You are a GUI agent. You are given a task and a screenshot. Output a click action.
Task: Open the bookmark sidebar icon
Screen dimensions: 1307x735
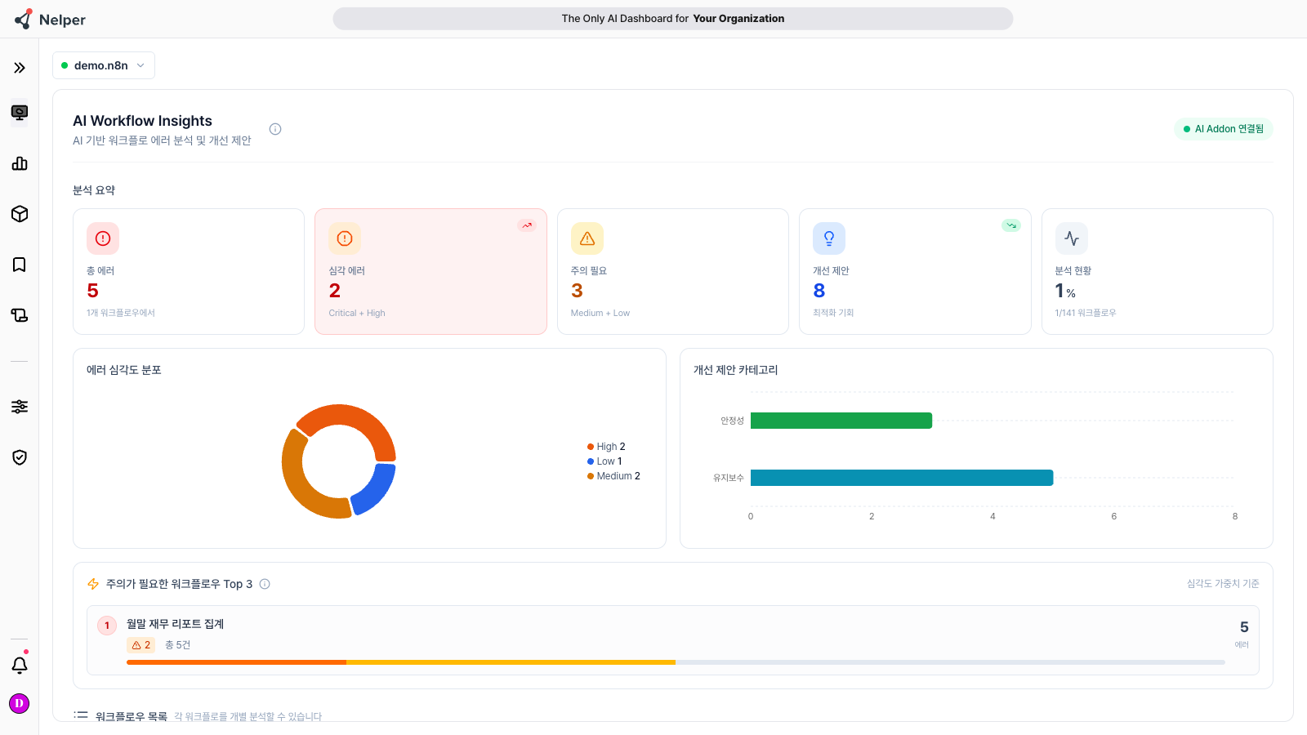20,265
